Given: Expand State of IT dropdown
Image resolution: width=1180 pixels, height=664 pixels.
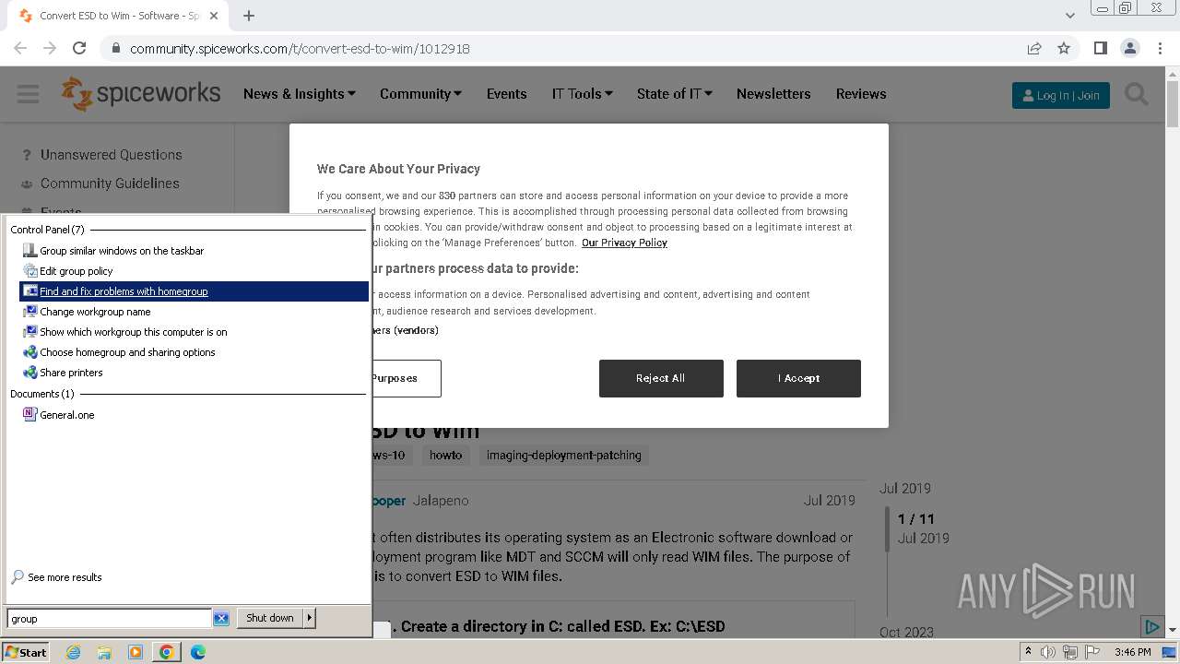Looking at the screenshot, I should [674, 94].
